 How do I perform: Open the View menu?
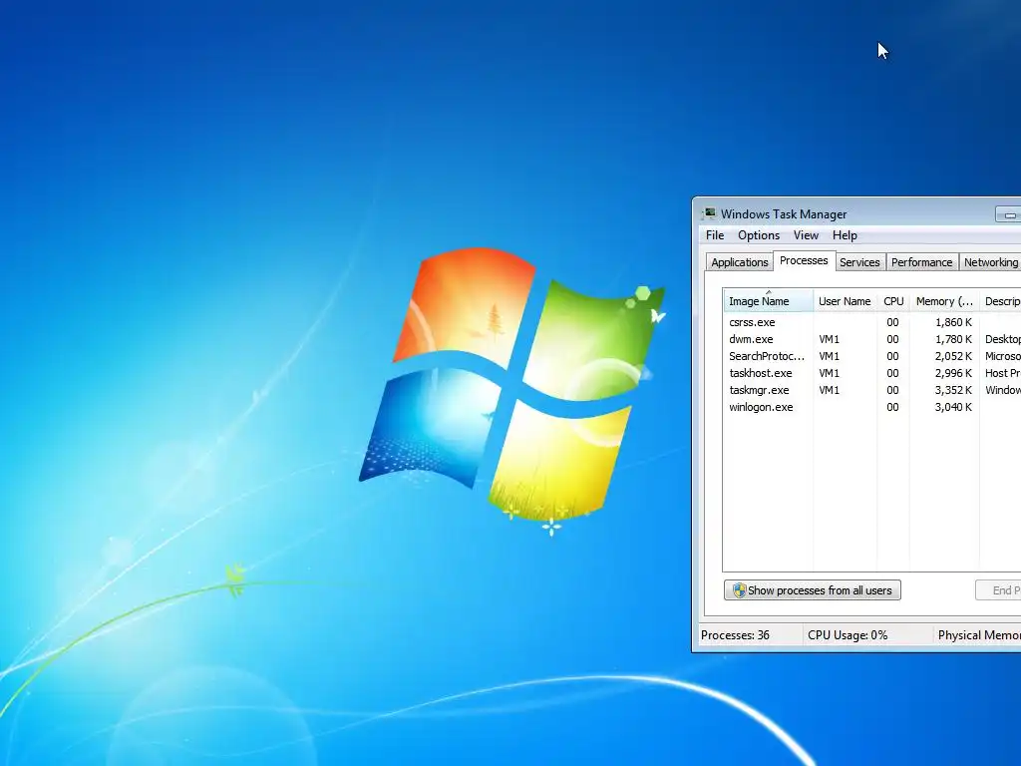[x=806, y=235]
